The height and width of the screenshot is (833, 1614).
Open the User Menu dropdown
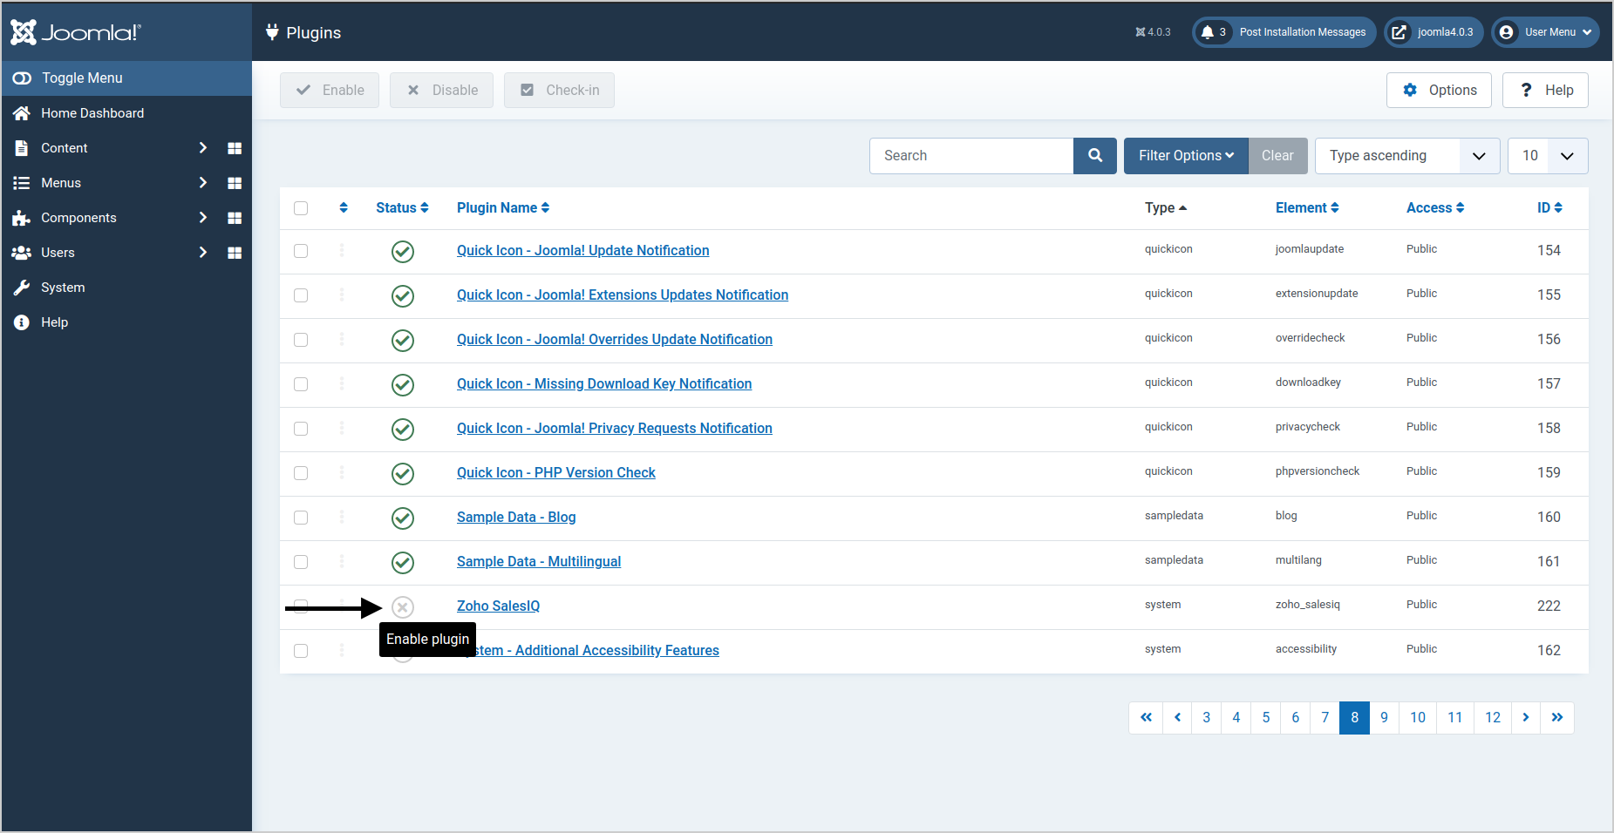click(1546, 32)
